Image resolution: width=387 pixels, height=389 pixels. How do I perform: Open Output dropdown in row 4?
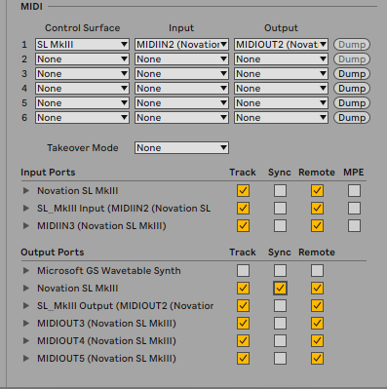click(281, 89)
